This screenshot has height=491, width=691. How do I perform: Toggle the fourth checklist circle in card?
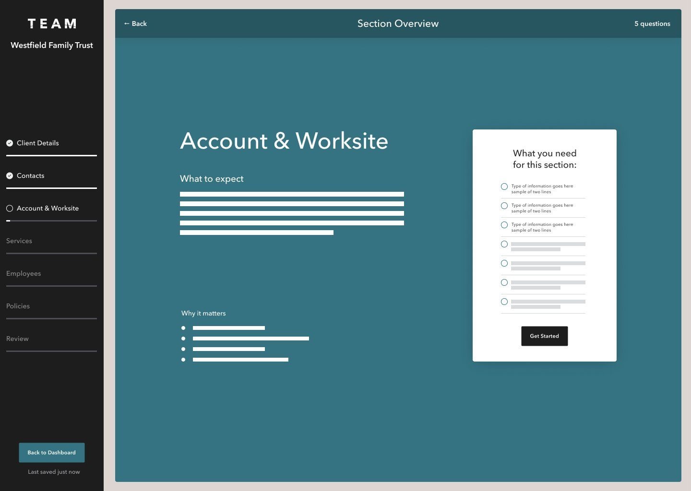coord(504,244)
